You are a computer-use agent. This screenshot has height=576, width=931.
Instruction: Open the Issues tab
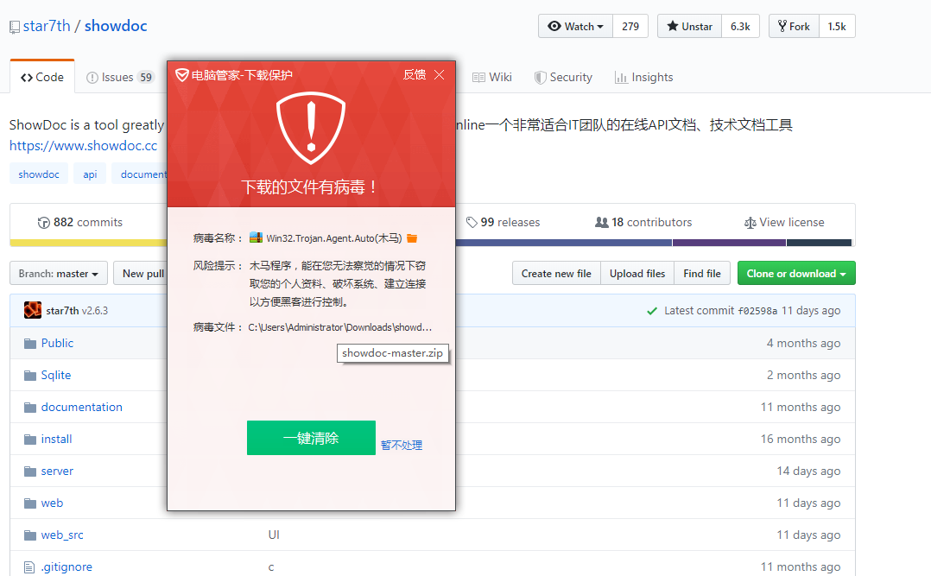[119, 77]
